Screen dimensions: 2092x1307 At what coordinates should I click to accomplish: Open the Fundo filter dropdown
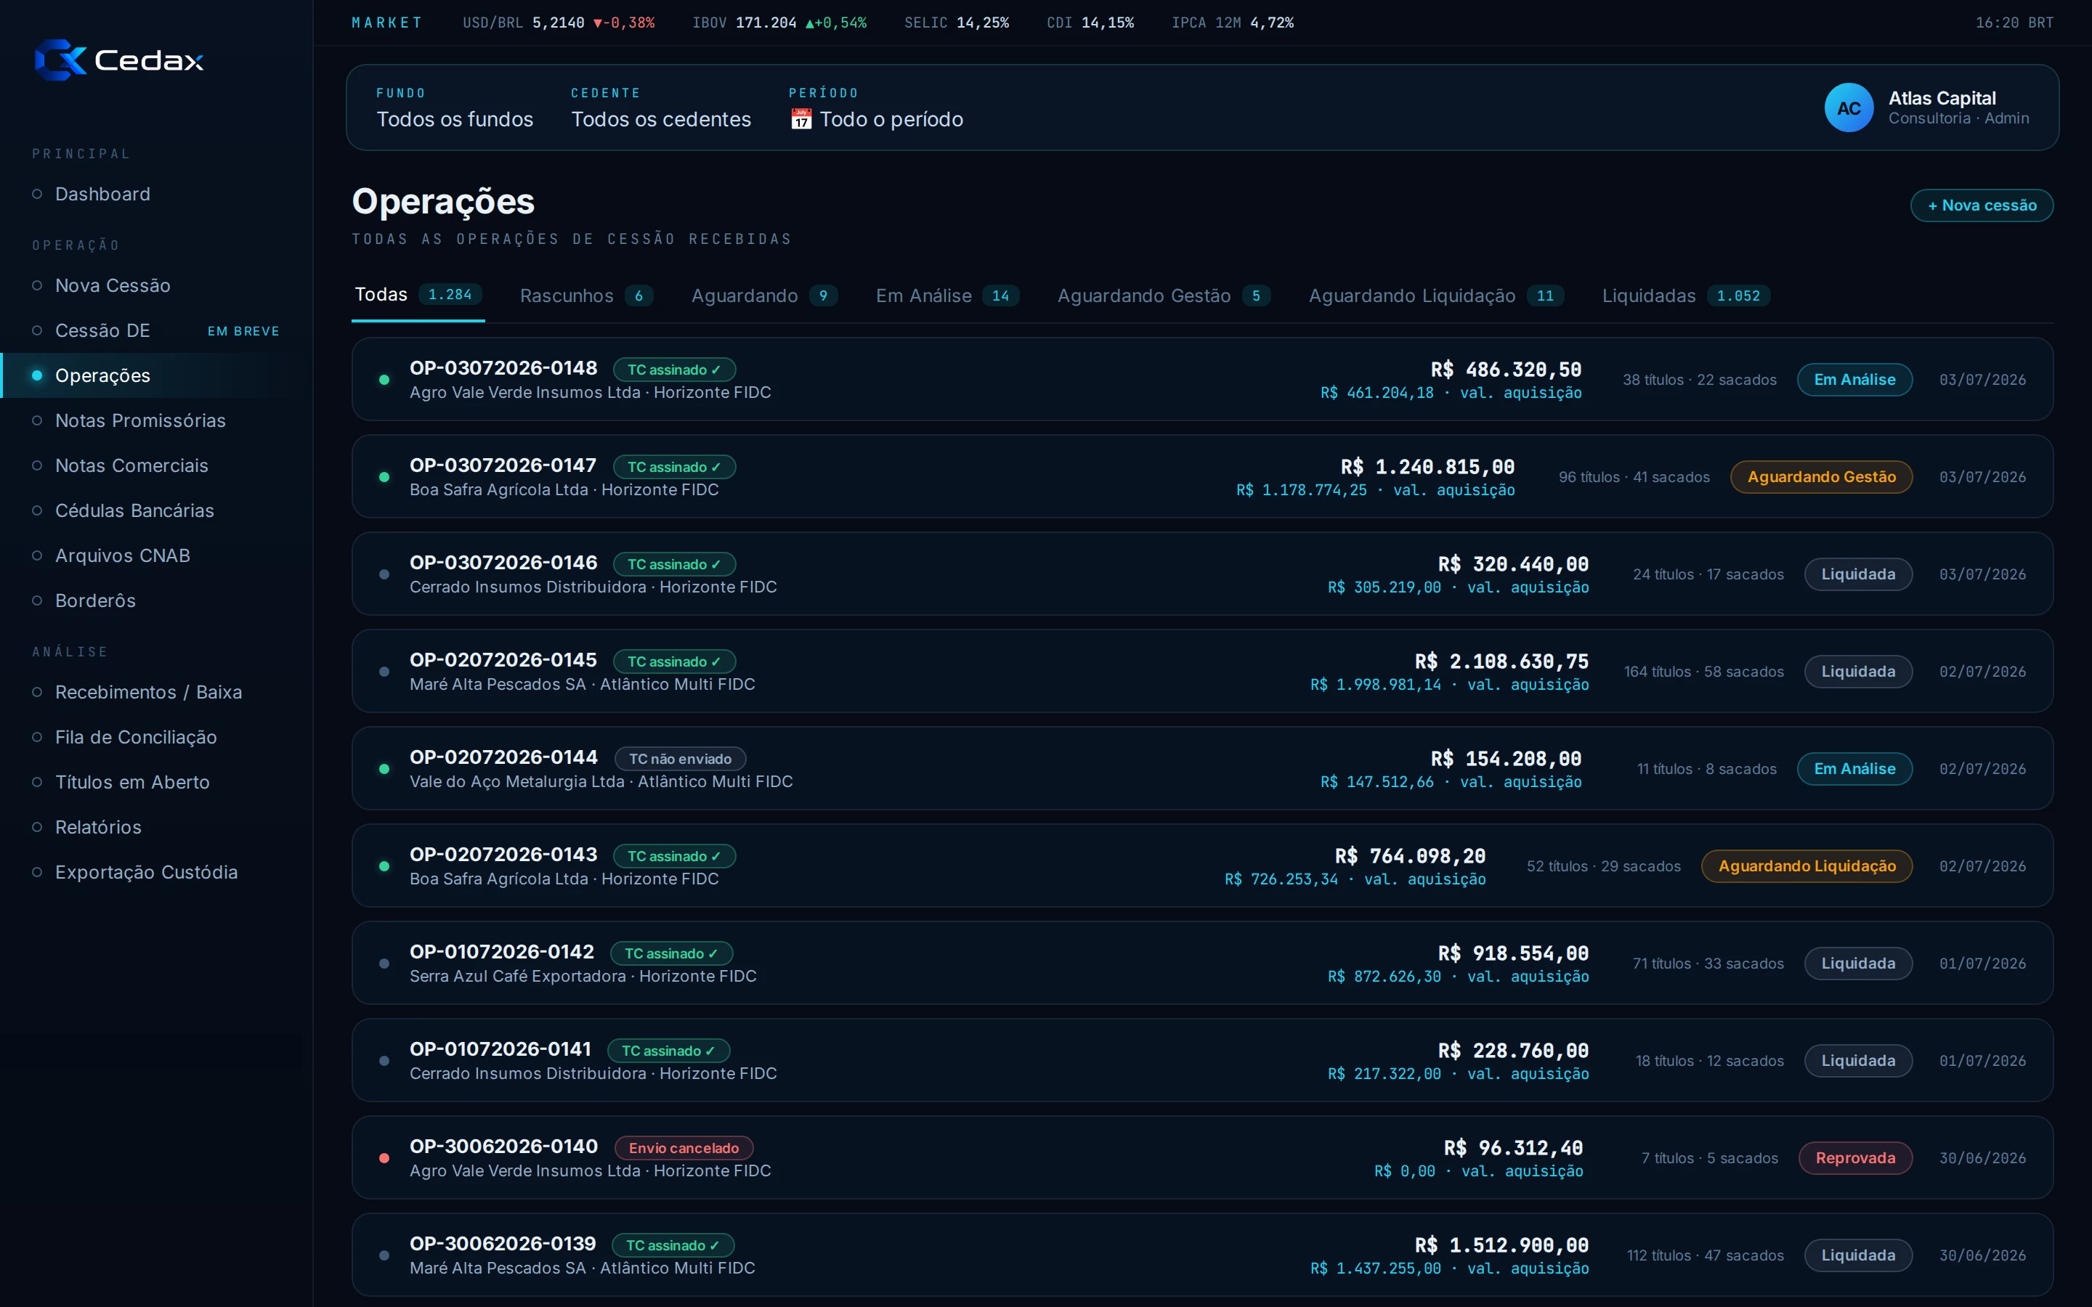click(455, 107)
